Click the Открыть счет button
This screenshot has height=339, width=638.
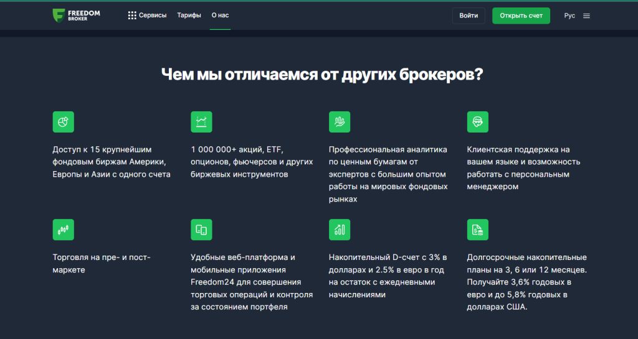521,16
